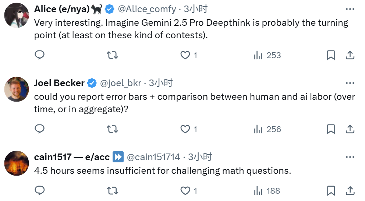Open more options on Joel Becker's tweet

[350, 83]
